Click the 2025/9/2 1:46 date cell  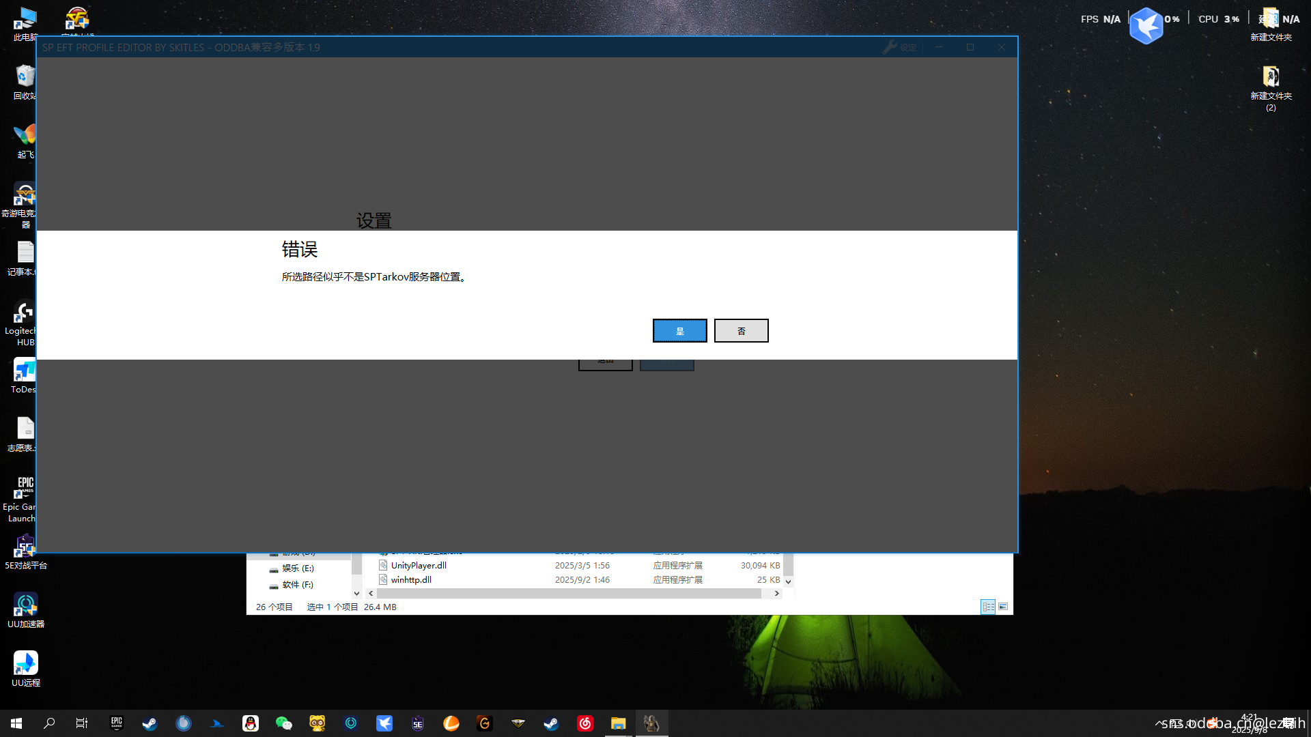click(x=582, y=579)
